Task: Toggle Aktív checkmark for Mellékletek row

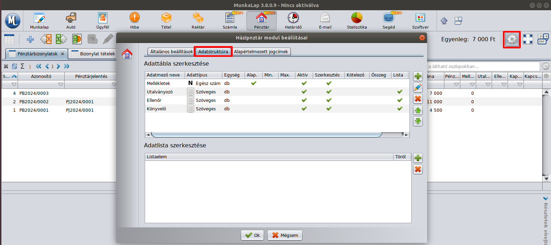Action: [304, 84]
